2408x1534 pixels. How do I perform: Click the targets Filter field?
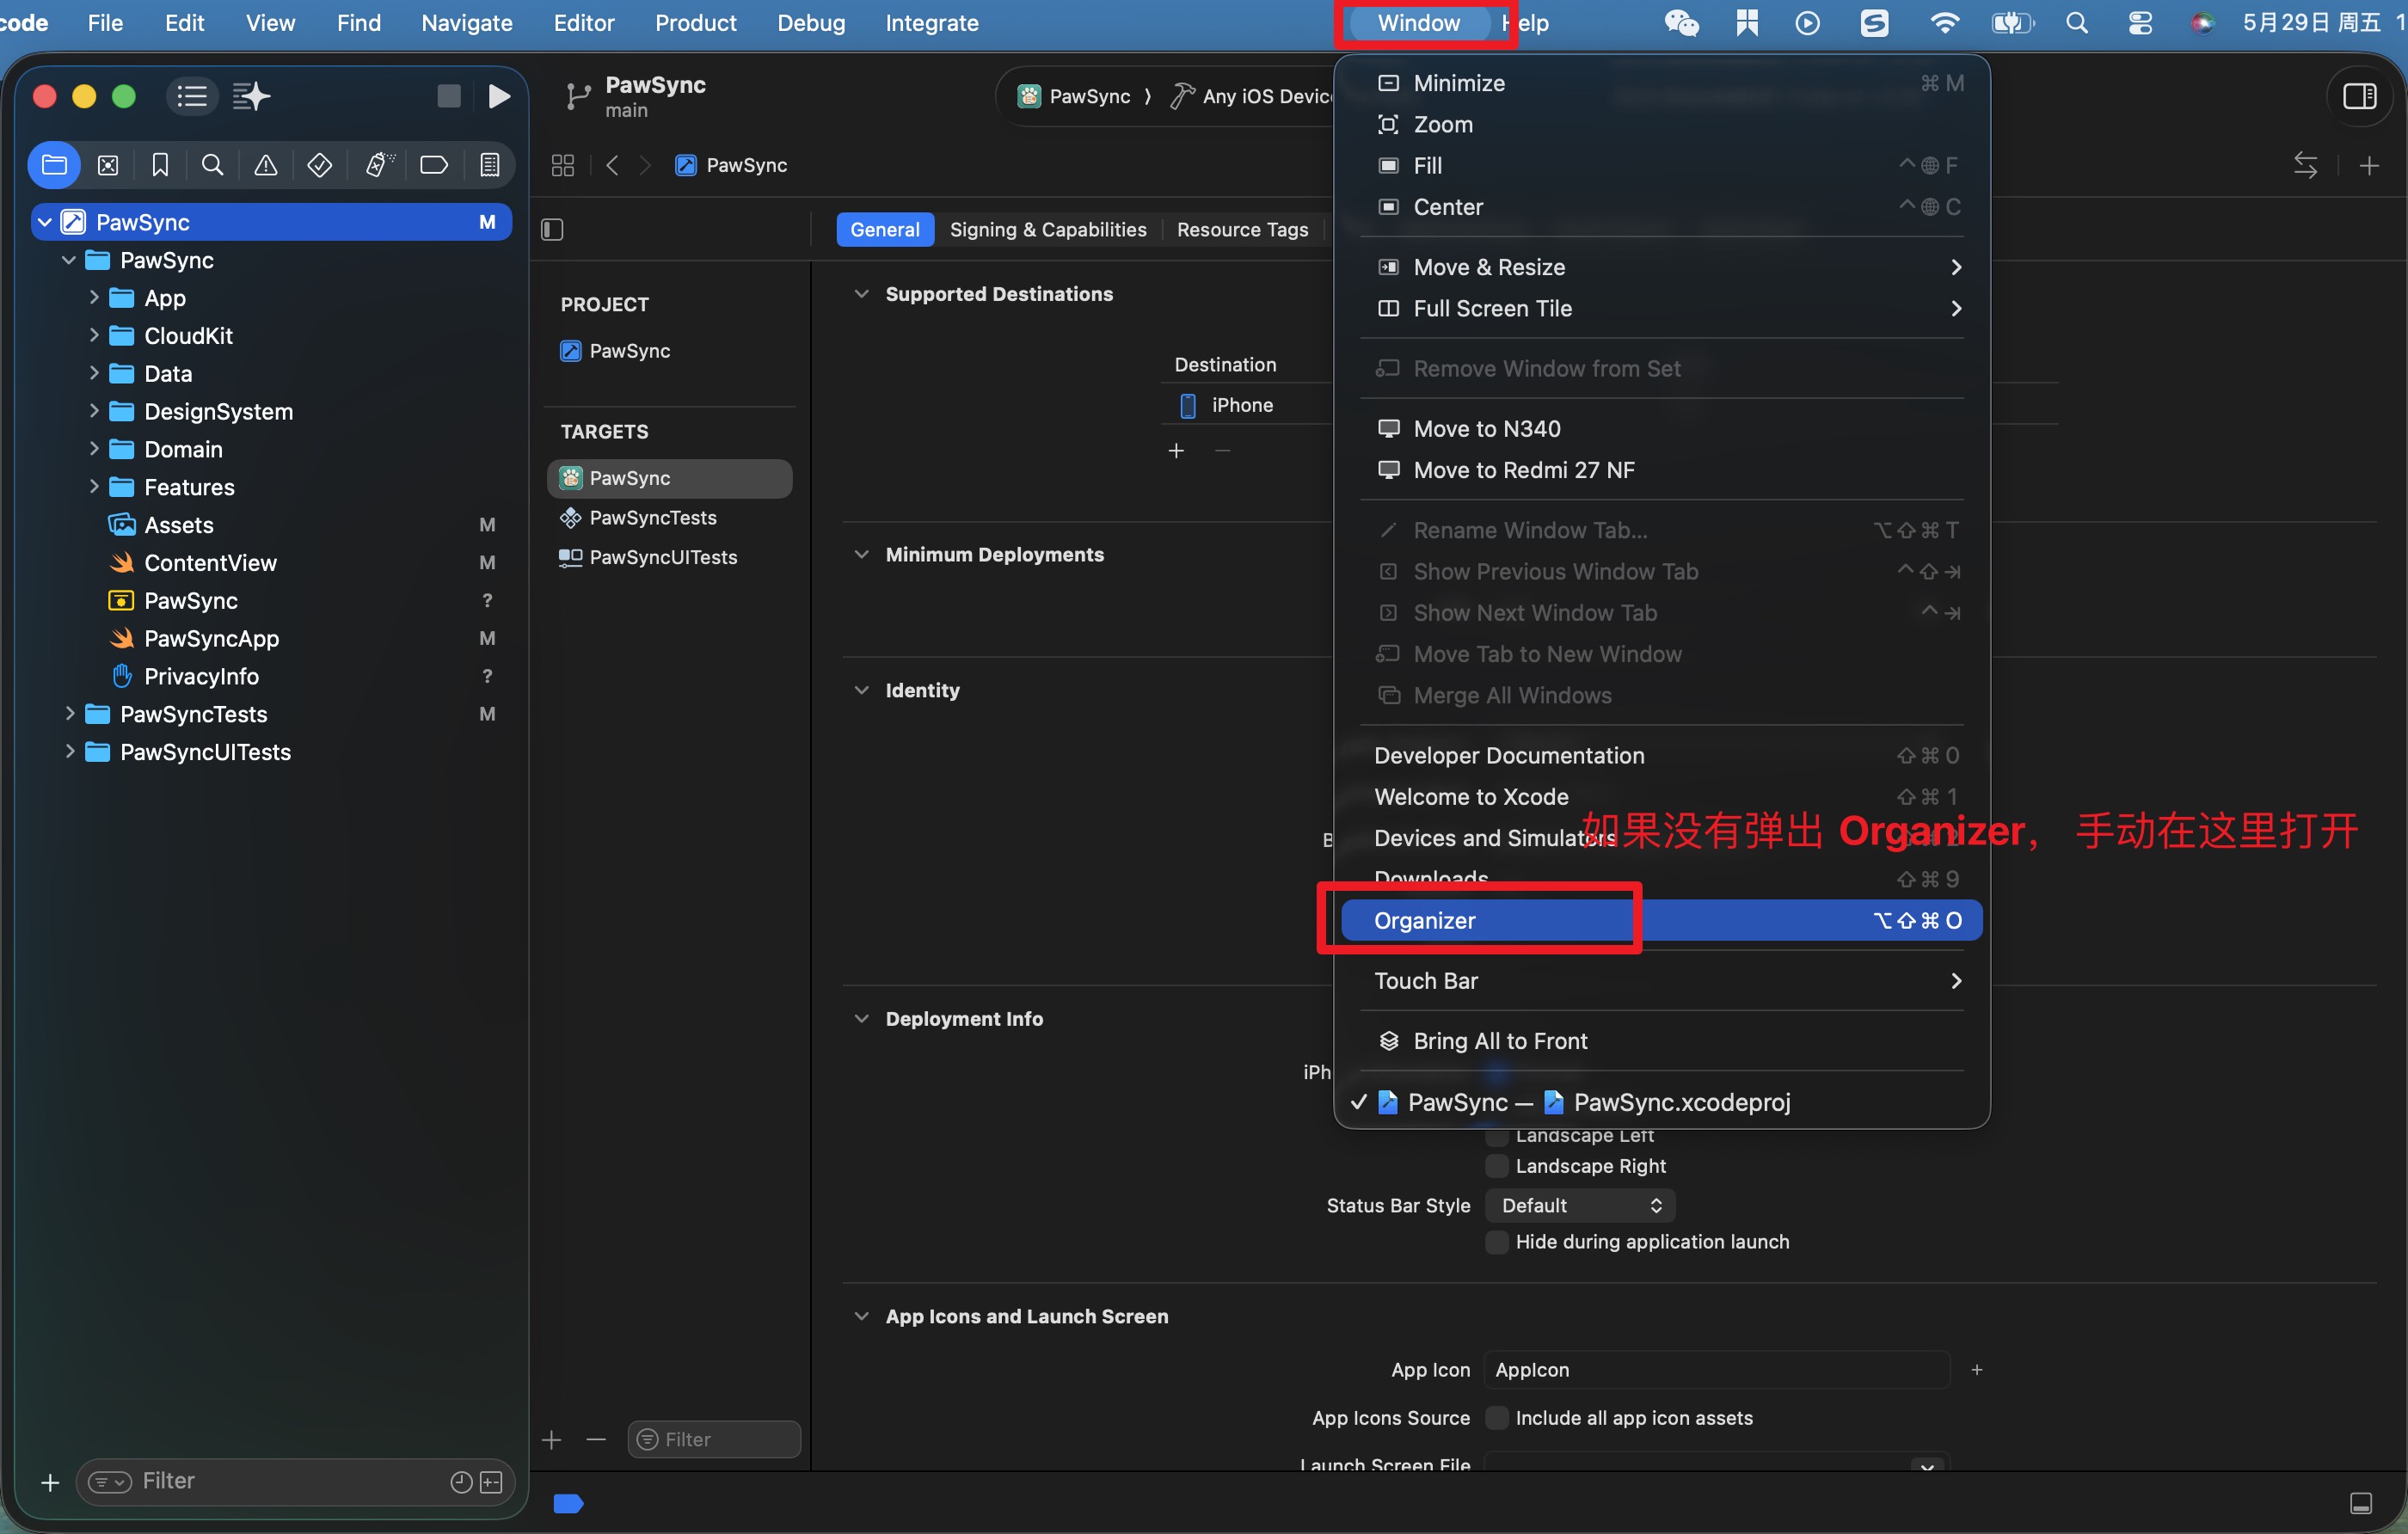pyautogui.click(x=714, y=1439)
